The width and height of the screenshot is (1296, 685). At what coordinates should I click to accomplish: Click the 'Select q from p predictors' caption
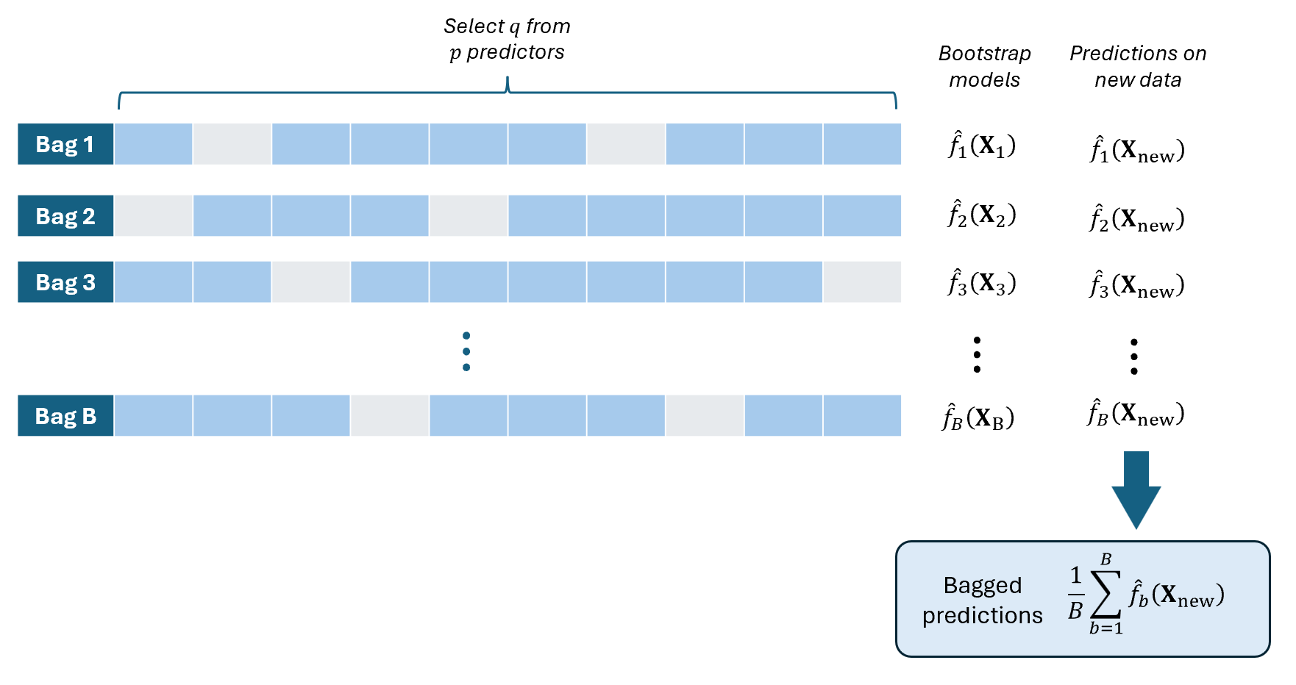click(x=507, y=39)
